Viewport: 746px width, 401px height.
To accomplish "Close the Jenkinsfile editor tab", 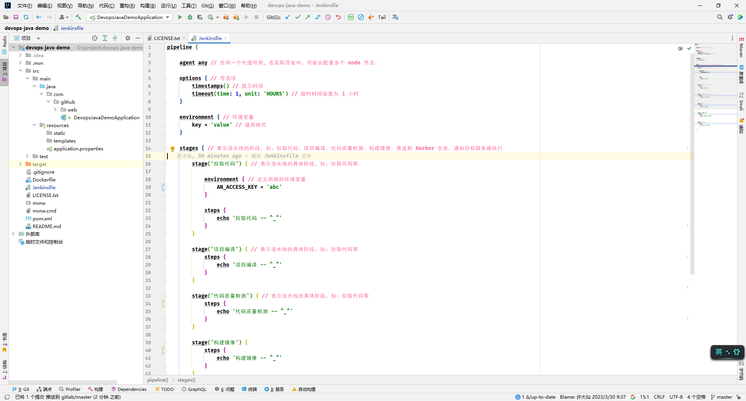I will click(226, 38).
